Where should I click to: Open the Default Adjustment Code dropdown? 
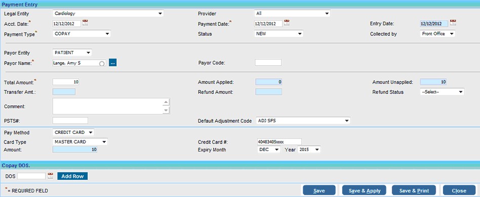tap(302, 121)
